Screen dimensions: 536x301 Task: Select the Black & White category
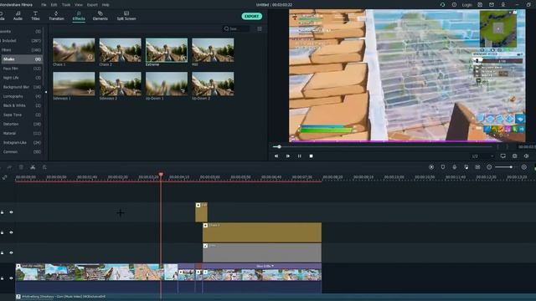point(21,105)
